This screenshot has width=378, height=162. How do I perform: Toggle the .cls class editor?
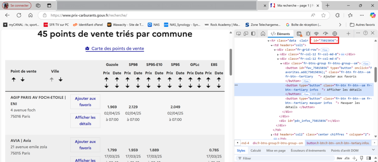(x=347, y=158)
